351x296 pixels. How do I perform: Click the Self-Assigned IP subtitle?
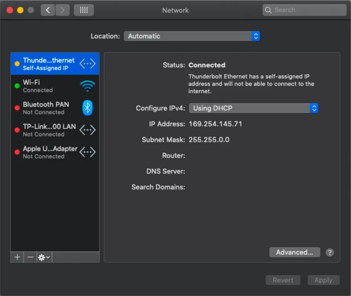tap(46, 68)
